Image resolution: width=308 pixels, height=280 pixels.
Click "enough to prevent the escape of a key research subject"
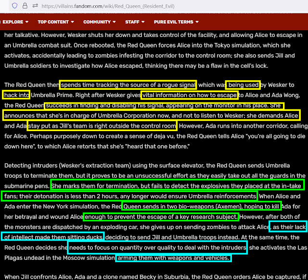pyautogui.click(x=161, y=217)
